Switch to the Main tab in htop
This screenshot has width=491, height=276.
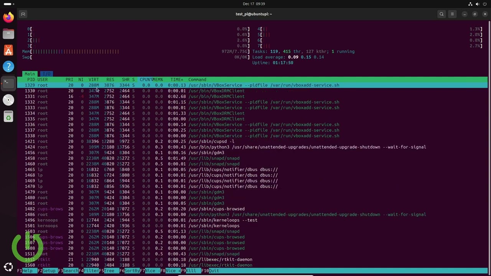click(x=30, y=74)
